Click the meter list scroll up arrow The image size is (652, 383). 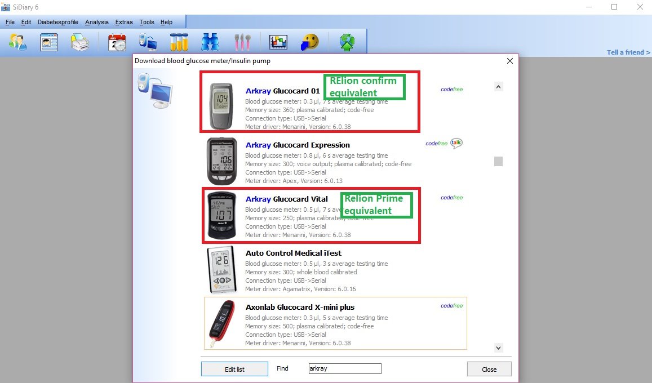coord(499,87)
